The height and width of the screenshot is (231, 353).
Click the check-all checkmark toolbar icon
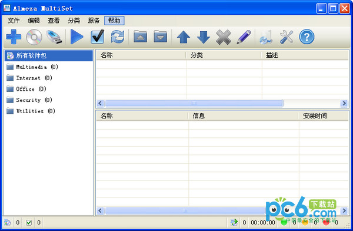pos(97,37)
